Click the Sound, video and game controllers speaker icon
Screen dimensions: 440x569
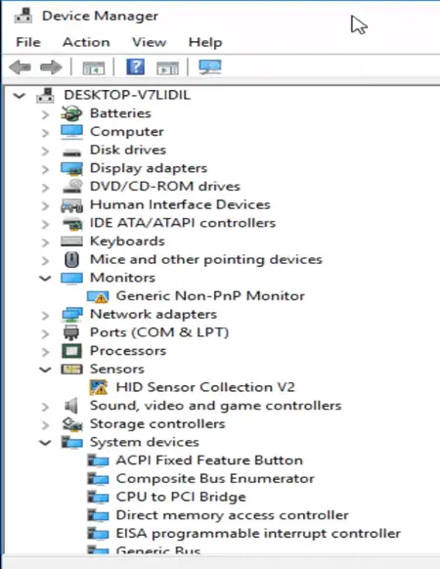click(x=71, y=406)
